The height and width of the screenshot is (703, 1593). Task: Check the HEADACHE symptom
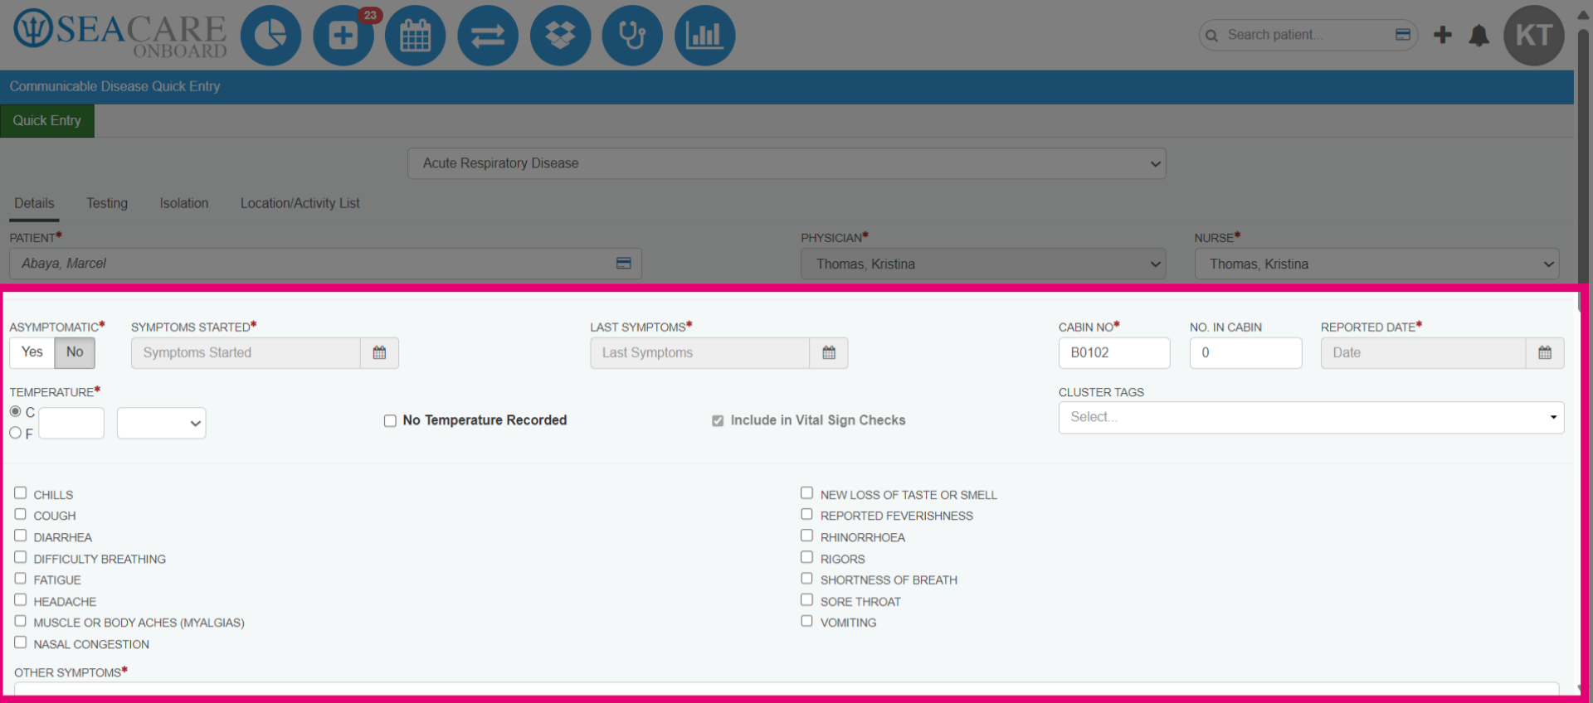point(21,600)
